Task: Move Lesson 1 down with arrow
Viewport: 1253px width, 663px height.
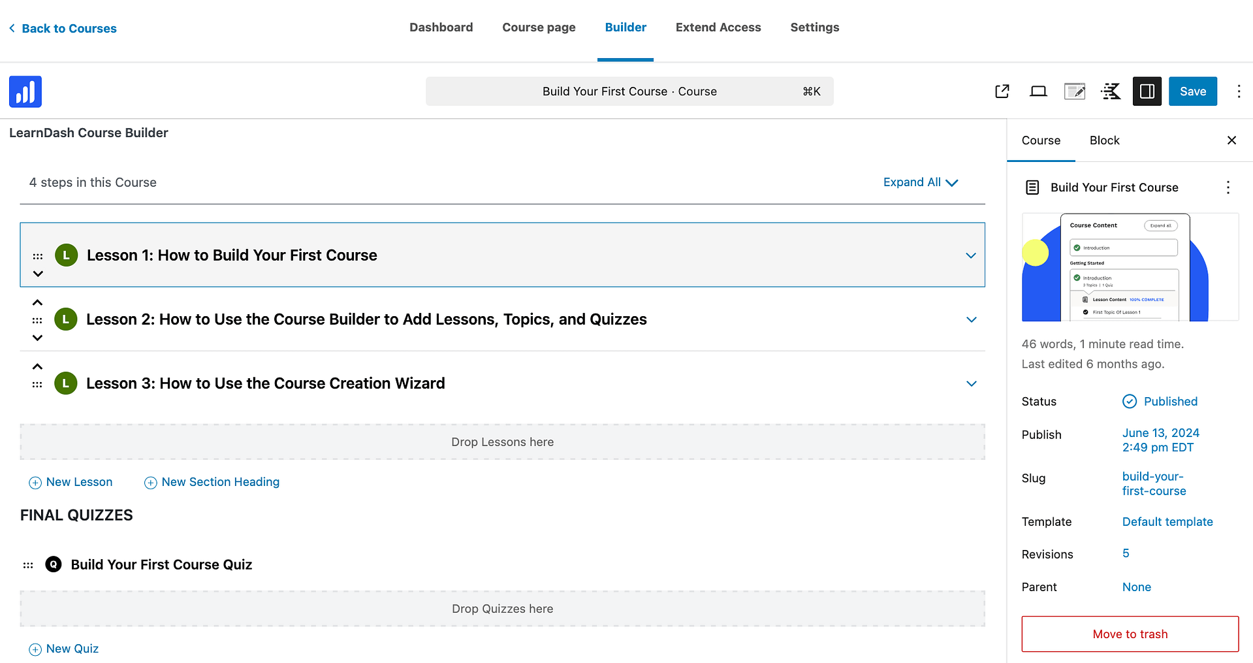Action: 38,274
